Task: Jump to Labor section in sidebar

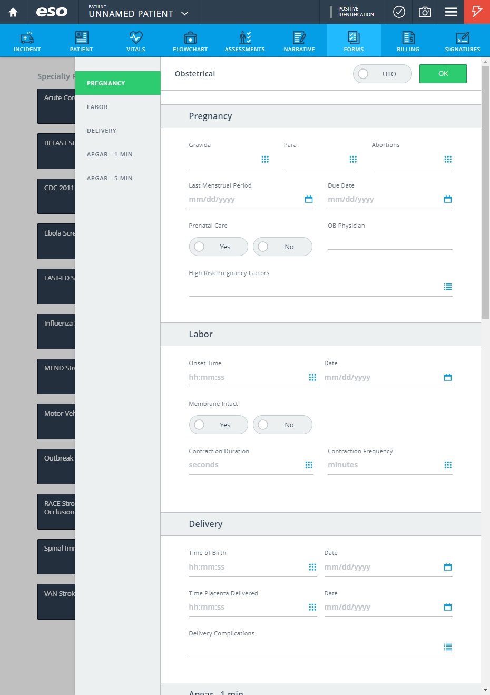Action: pos(118,107)
